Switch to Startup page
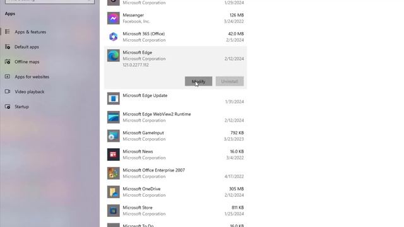This screenshot has height=227, width=404. click(21, 107)
